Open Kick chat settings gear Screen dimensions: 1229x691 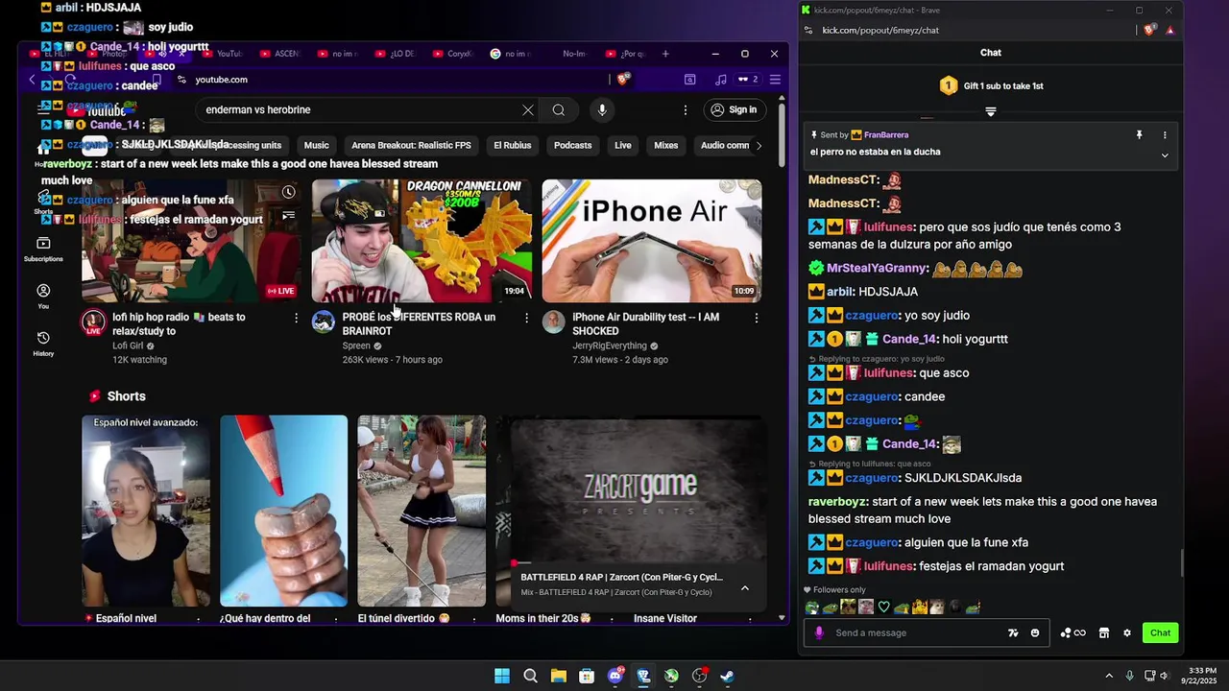coord(1127,632)
